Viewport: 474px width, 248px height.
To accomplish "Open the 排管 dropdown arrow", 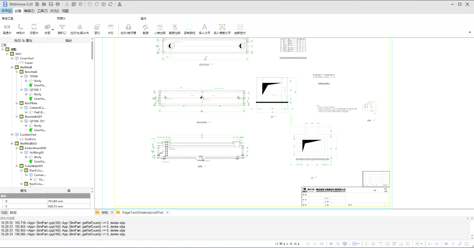I will tap(53, 30).
